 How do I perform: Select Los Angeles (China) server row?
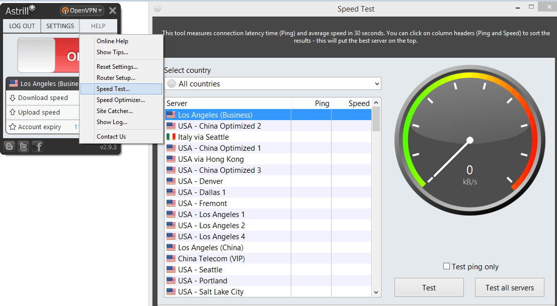(269, 248)
